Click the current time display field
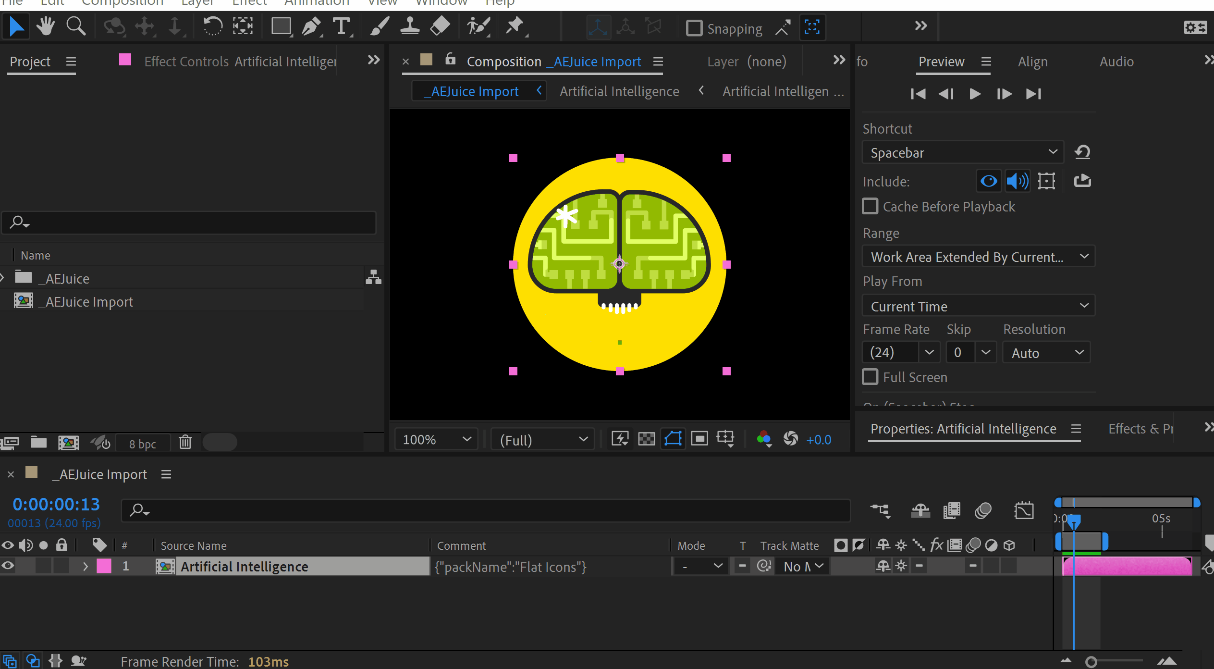1214x669 pixels. (x=56, y=504)
